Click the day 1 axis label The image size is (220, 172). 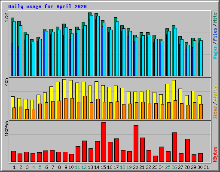[x=14, y=167]
